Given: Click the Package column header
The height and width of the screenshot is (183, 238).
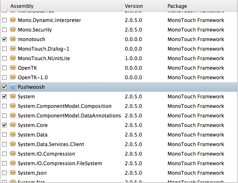Looking at the screenshot, I should click(201, 6).
